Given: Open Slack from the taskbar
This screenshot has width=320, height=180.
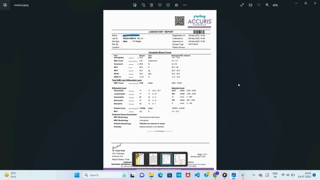Looking at the screenshot, I should (x=243, y=175).
